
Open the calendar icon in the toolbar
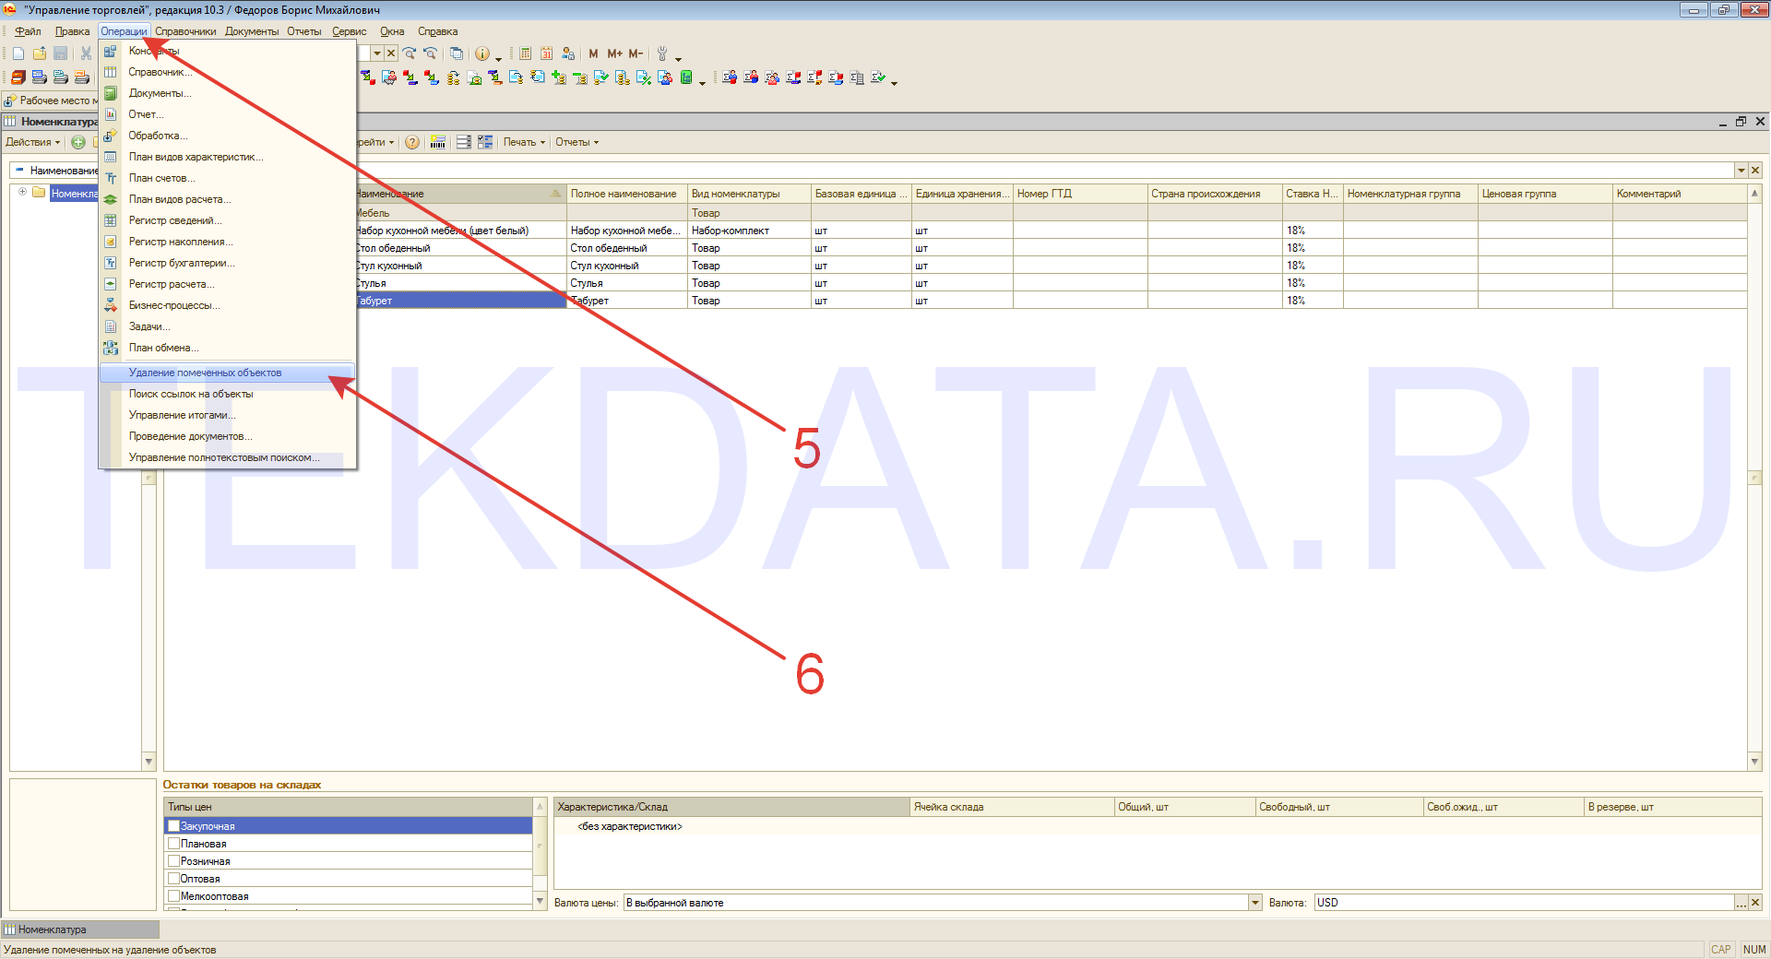[x=546, y=53]
